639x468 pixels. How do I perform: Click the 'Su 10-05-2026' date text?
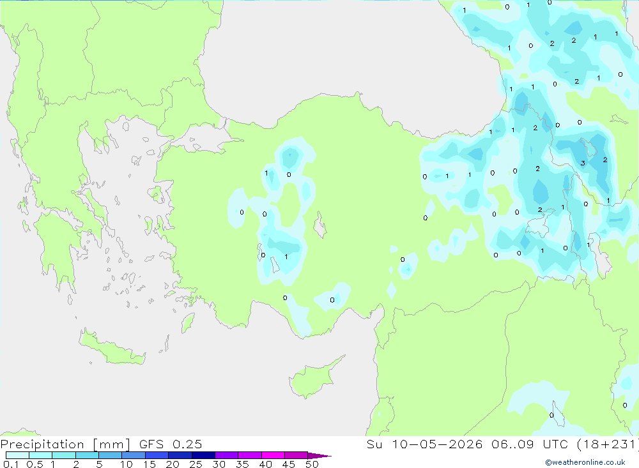(x=425, y=444)
